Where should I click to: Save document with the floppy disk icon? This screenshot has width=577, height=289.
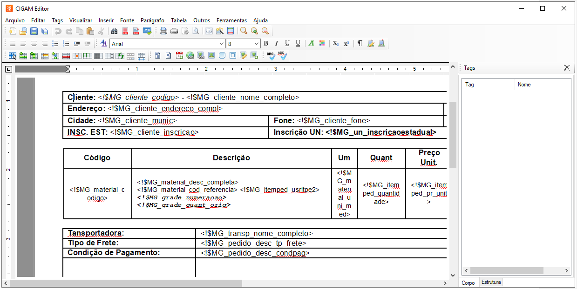[34, 31]
